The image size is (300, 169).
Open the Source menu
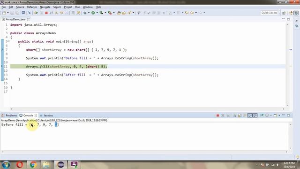(20, 7)
